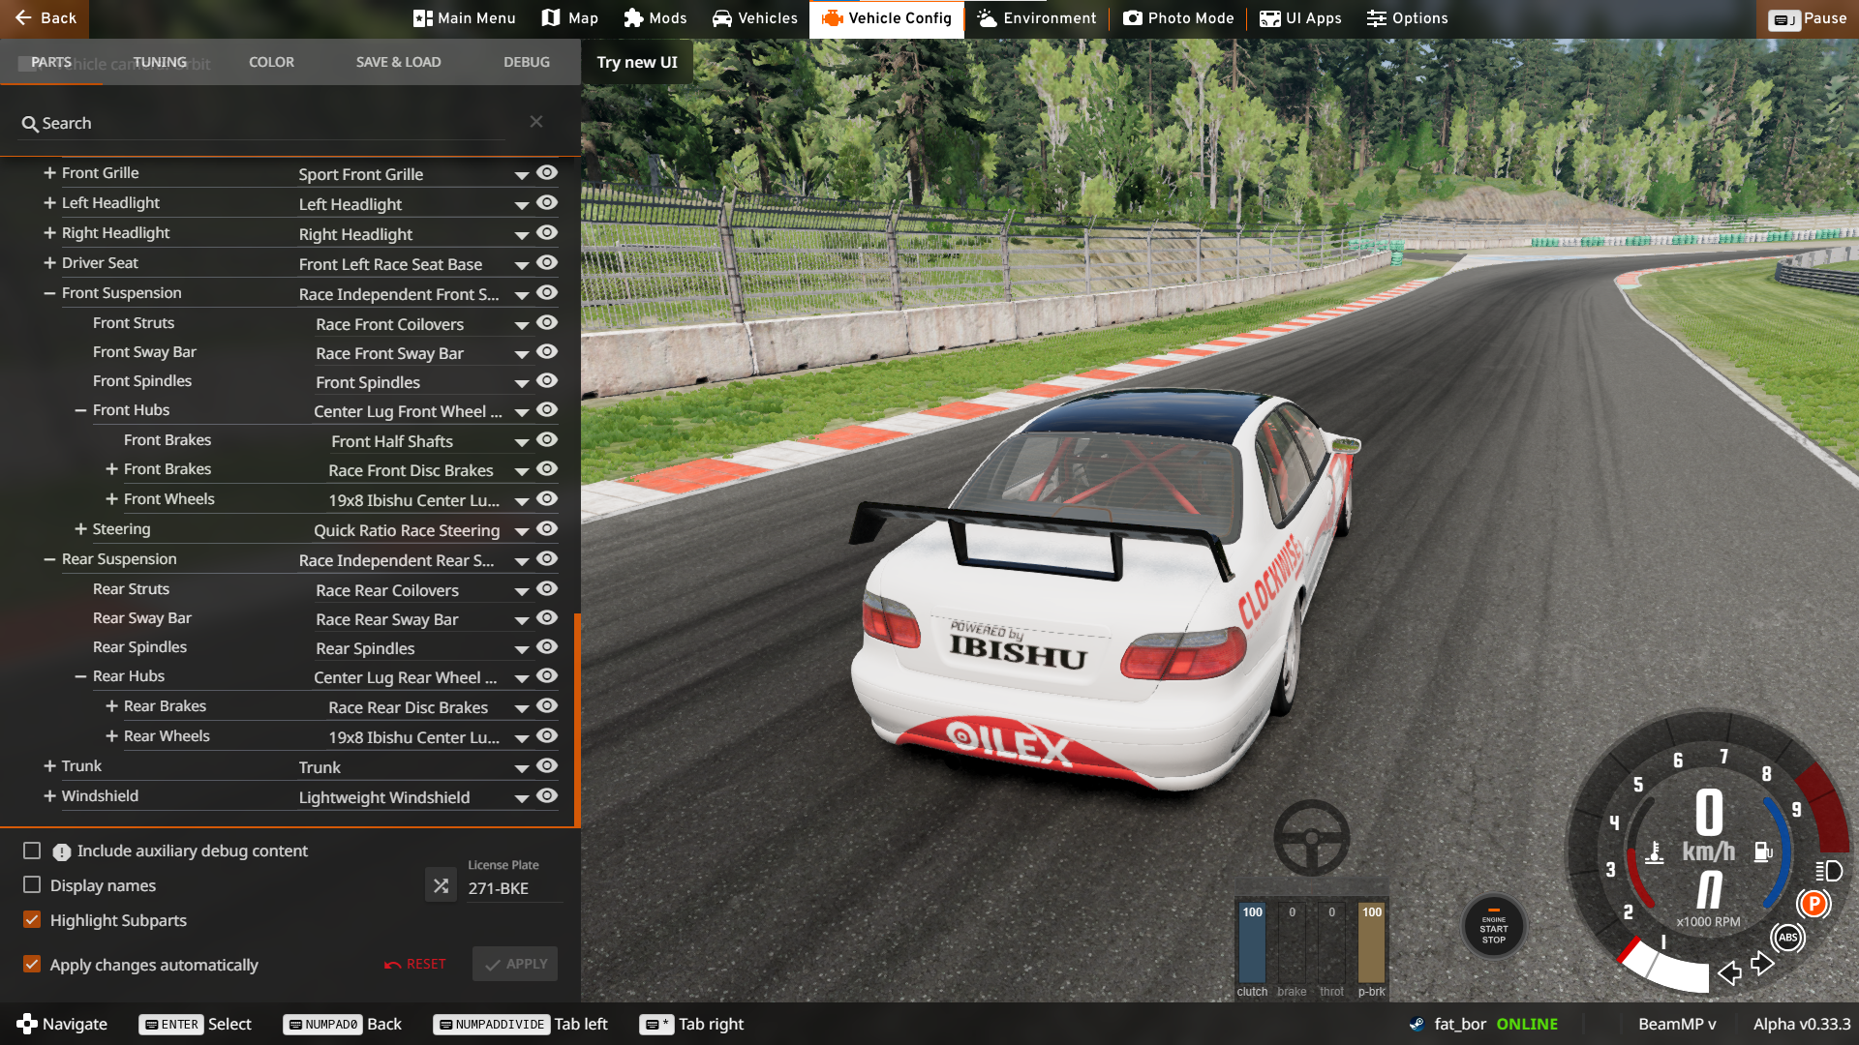
Task: Click the clutch input bar
Action: pos(1252,942)
